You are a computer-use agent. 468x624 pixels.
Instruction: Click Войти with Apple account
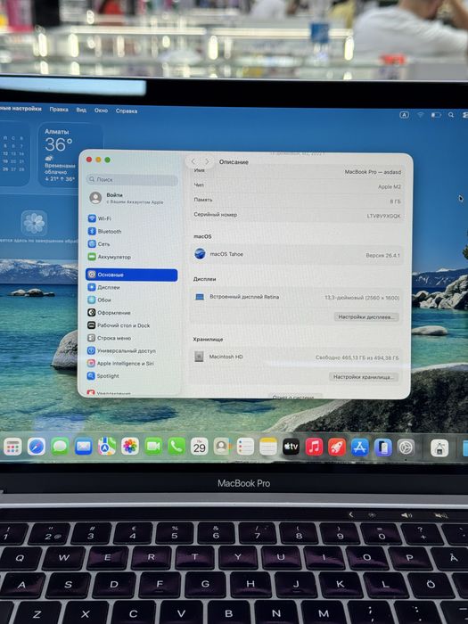pos(131,198)
